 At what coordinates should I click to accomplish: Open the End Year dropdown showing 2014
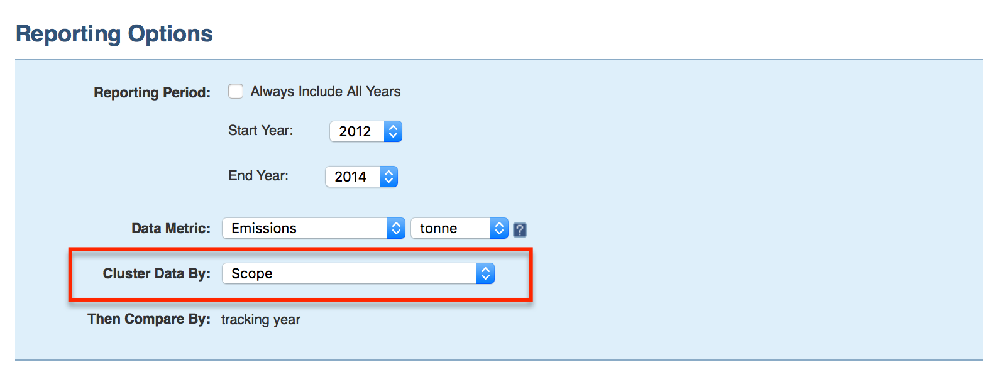[x=351, y=177]
